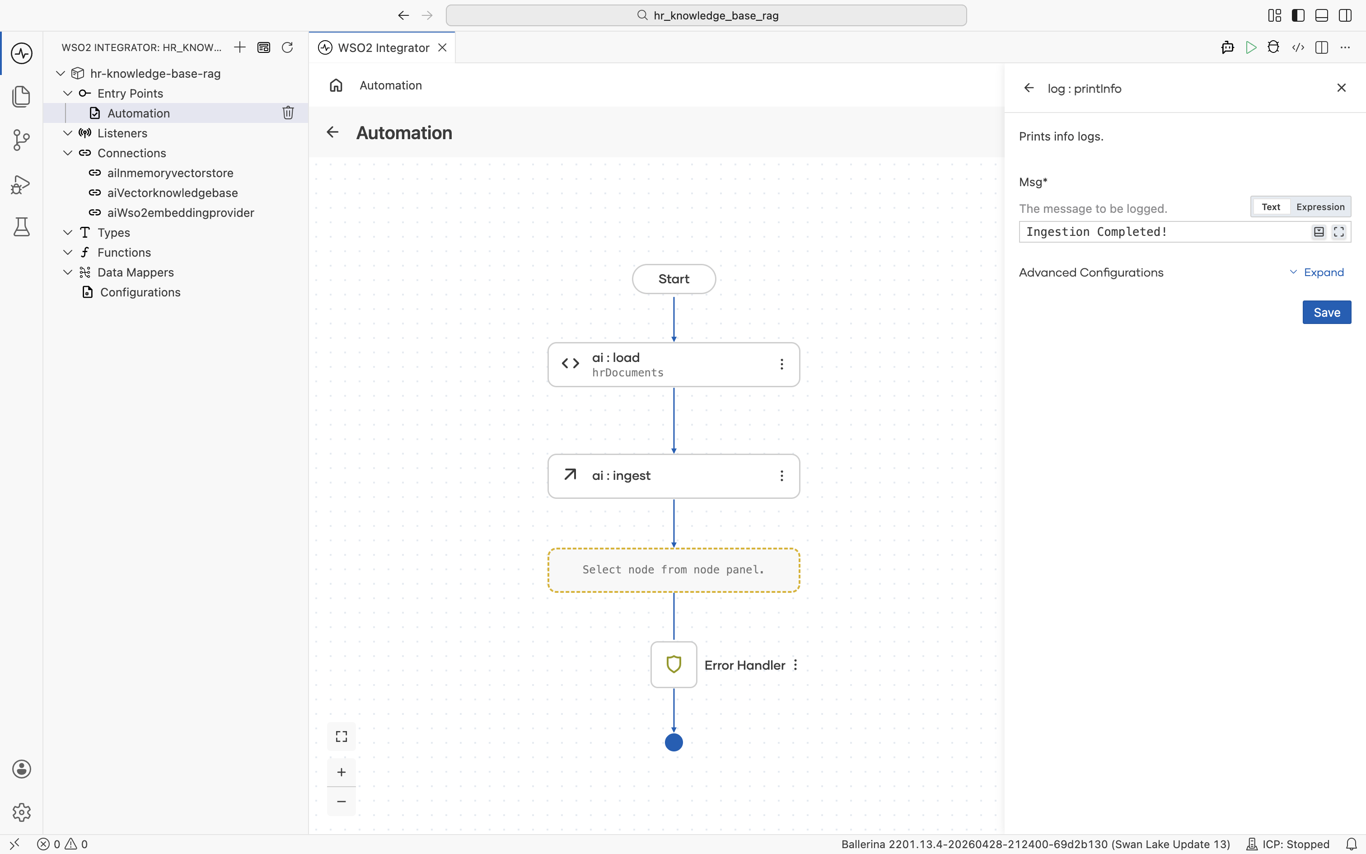
Task: Open the ICP: Stopped status item
Action: pos(1288,844)
